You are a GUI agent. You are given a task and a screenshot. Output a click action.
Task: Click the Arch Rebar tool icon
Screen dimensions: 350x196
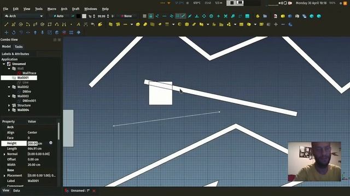(125, 24)
